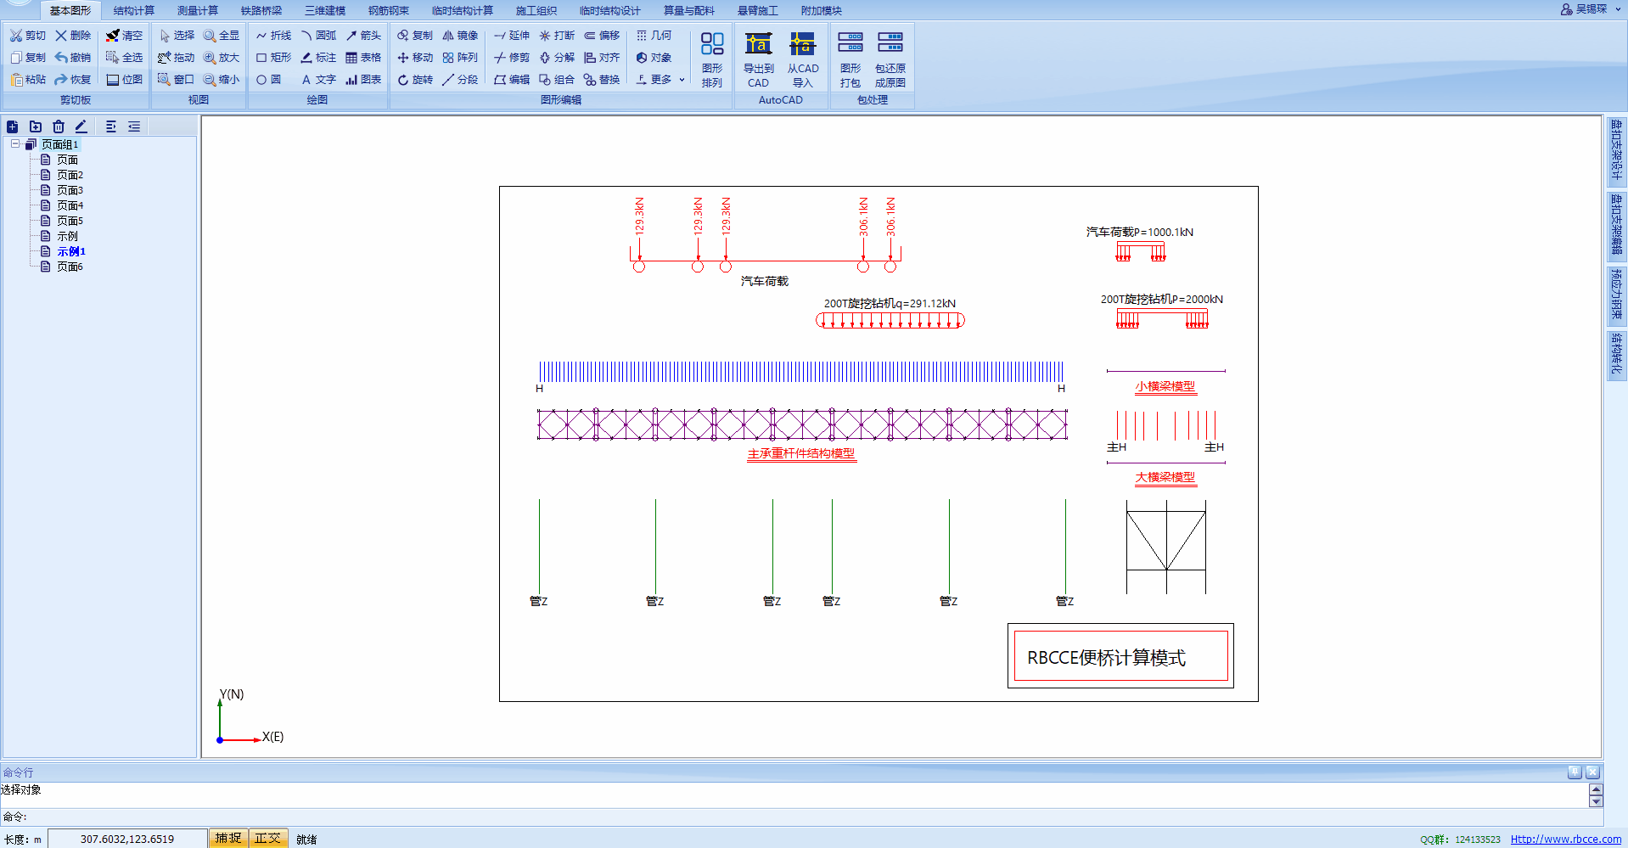Select the 剪切 (Cut) tool
Screen dimensions: 1628x848
pos(26,36)
